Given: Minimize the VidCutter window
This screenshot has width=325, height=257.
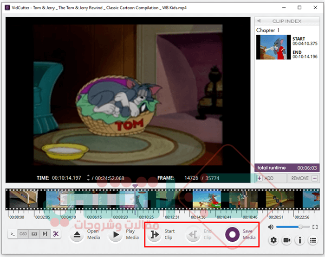Looking at the screenshot, I should click(x=284, y=8).
